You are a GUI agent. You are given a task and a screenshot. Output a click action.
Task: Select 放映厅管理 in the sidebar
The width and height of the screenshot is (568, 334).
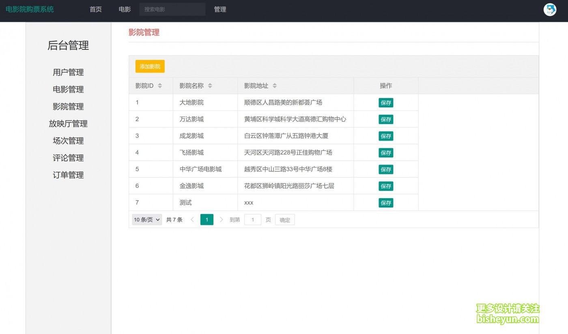click(68, 124)
